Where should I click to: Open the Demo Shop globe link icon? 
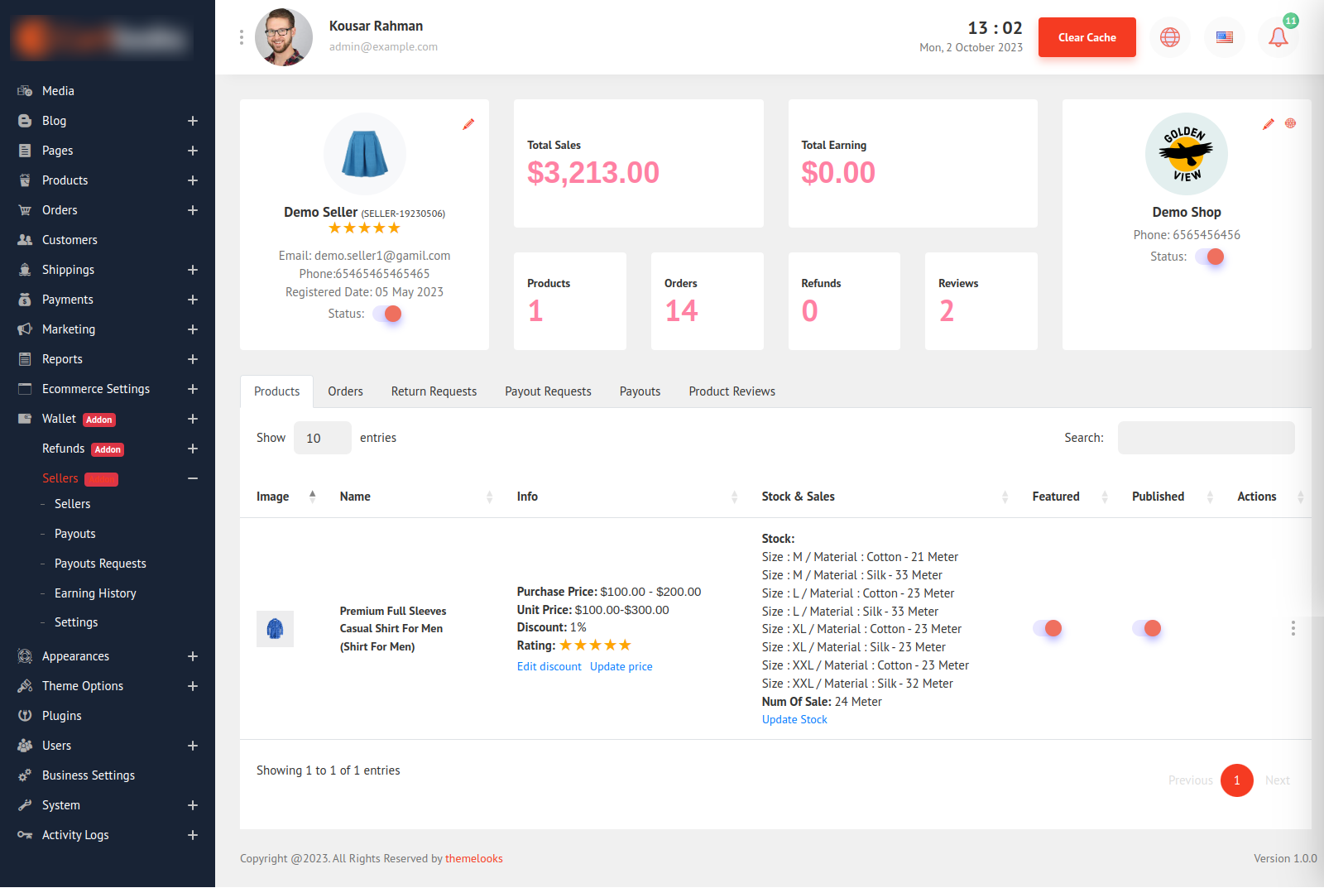1290,123
